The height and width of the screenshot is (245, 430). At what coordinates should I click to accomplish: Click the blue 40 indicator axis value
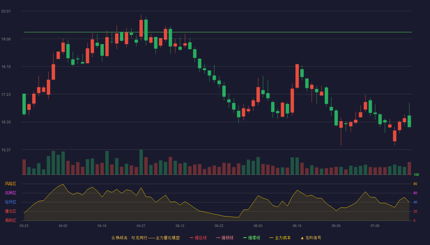pyautogui.click(x=415, y=202)
